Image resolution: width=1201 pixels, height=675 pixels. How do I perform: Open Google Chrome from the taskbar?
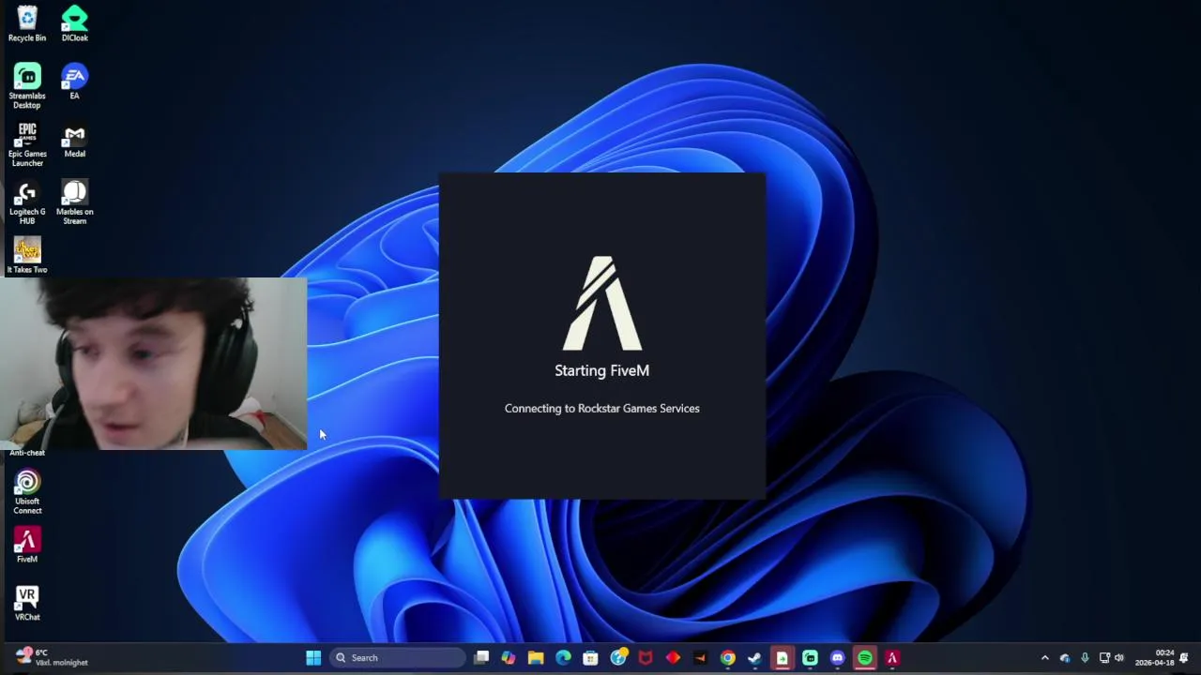point(727,658)
